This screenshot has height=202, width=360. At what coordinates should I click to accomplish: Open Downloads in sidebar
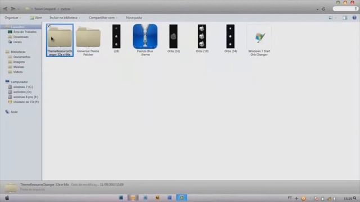click(18, 37)
